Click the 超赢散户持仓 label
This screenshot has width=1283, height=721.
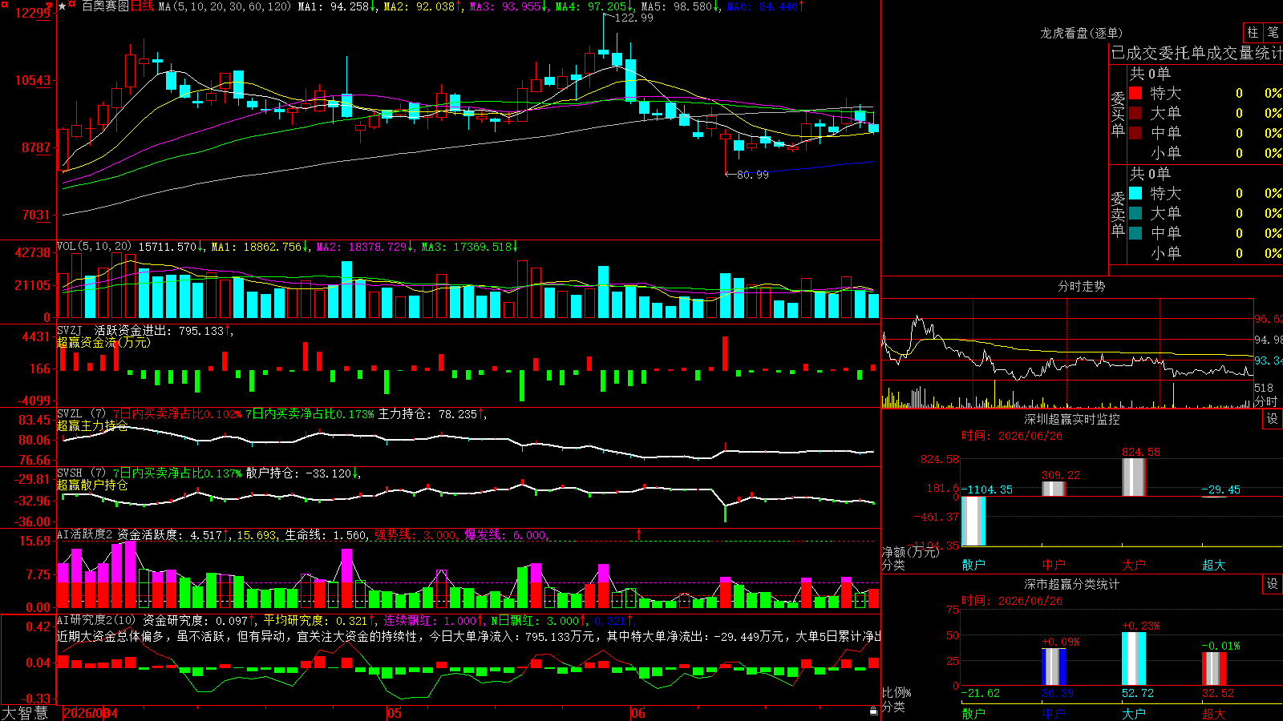pos(92,485)
